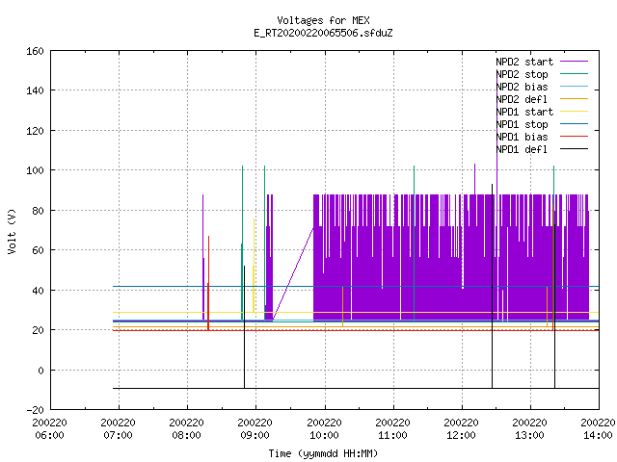Image resolution: width=617 pixels, height=462 pixels.
Task: Click the green NPD2 stop legend line sample
Action: click(x=574, y=73)
